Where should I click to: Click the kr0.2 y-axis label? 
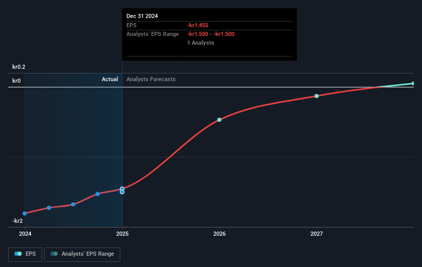19,67
